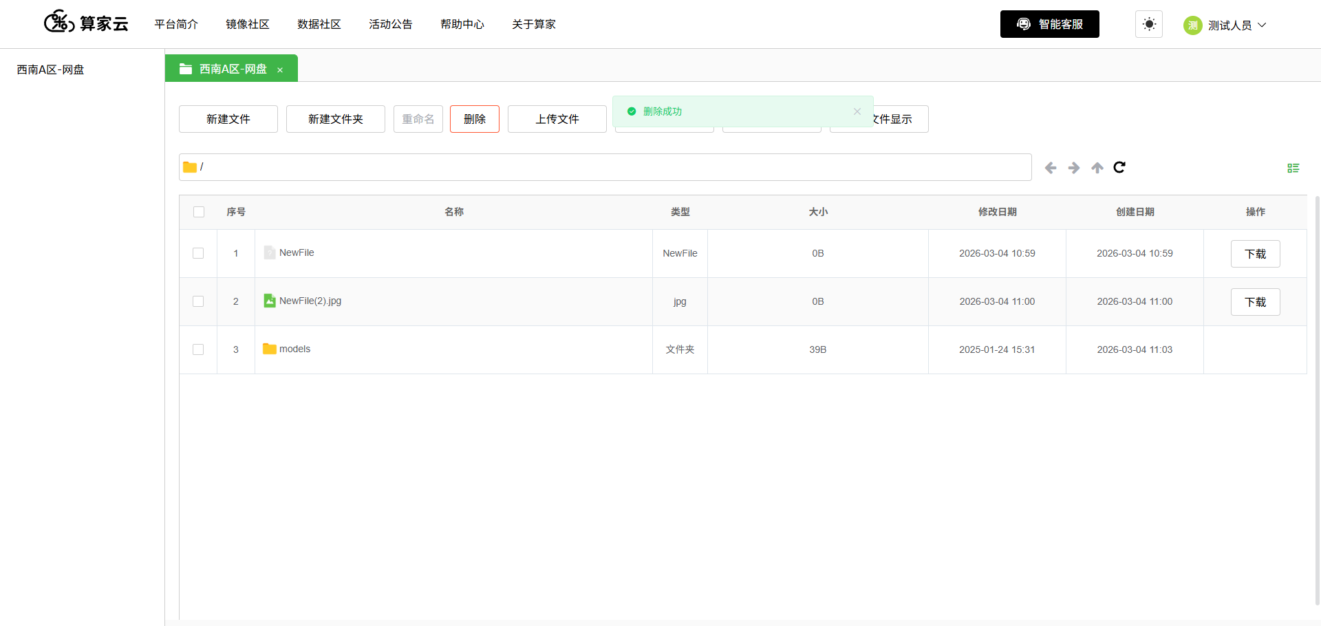
Task: Click the 修改日期 column header
Action: pos(998,212)
